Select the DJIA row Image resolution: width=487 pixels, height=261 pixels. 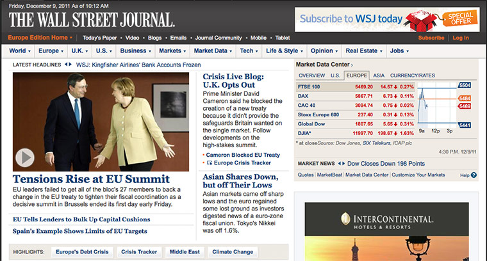pos(355,133)
